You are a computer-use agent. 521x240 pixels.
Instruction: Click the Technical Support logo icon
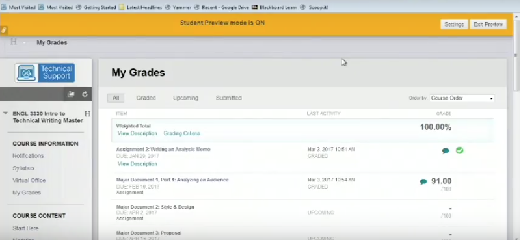tap(45, 73)
